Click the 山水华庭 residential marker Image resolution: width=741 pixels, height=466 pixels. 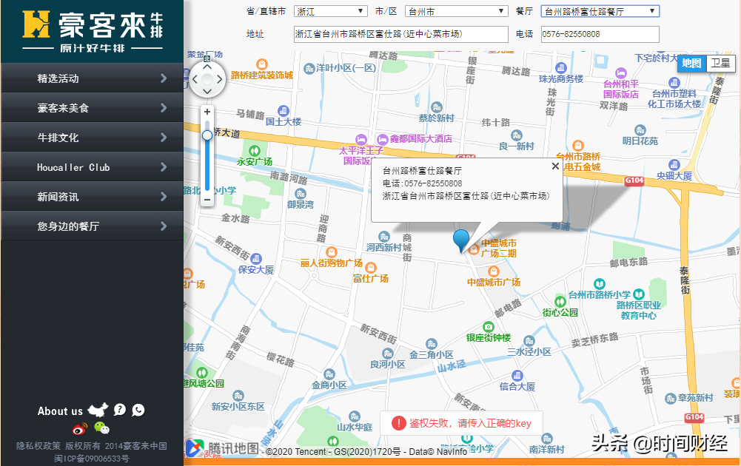coord(355,416)
